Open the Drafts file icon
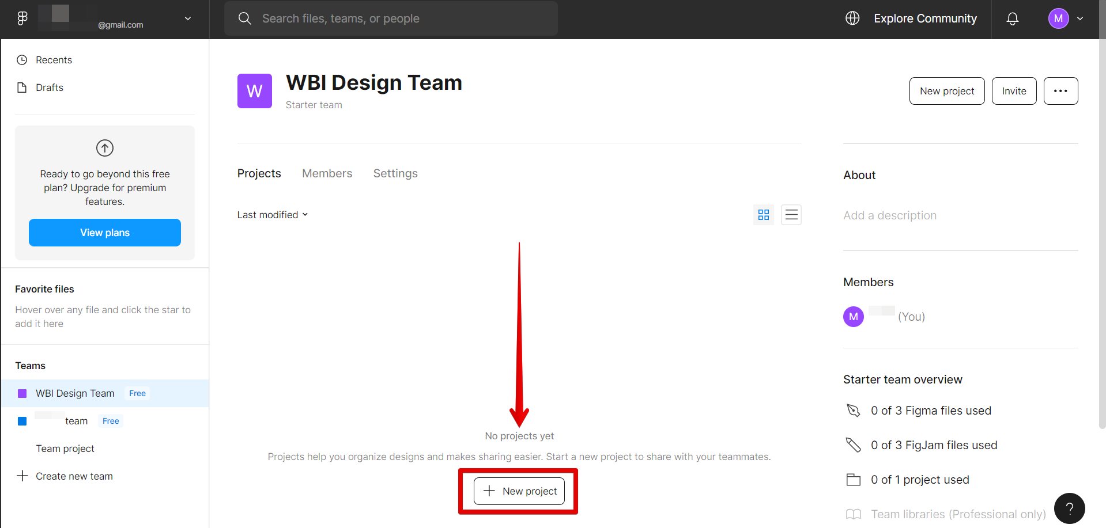This screenshot has height=528, width=1106. click(x=22, y=88)
